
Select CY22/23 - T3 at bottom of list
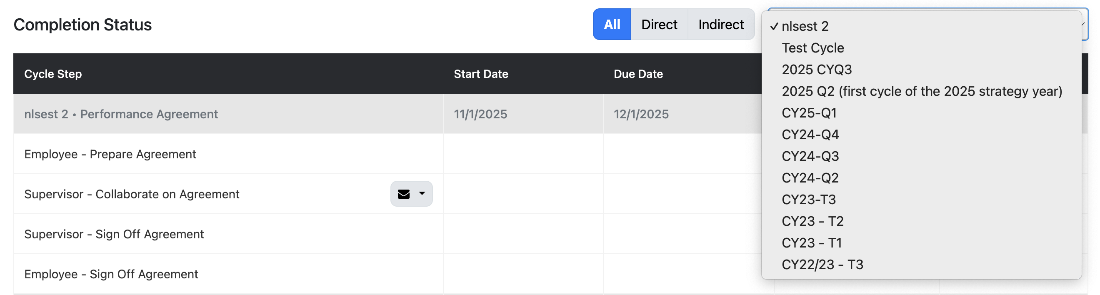click(x=823, y=264)
